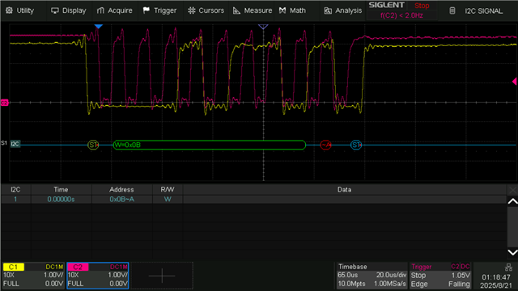The image size is (518, 291).
Task: Open the Cursors menu
Action: [206, 11]
